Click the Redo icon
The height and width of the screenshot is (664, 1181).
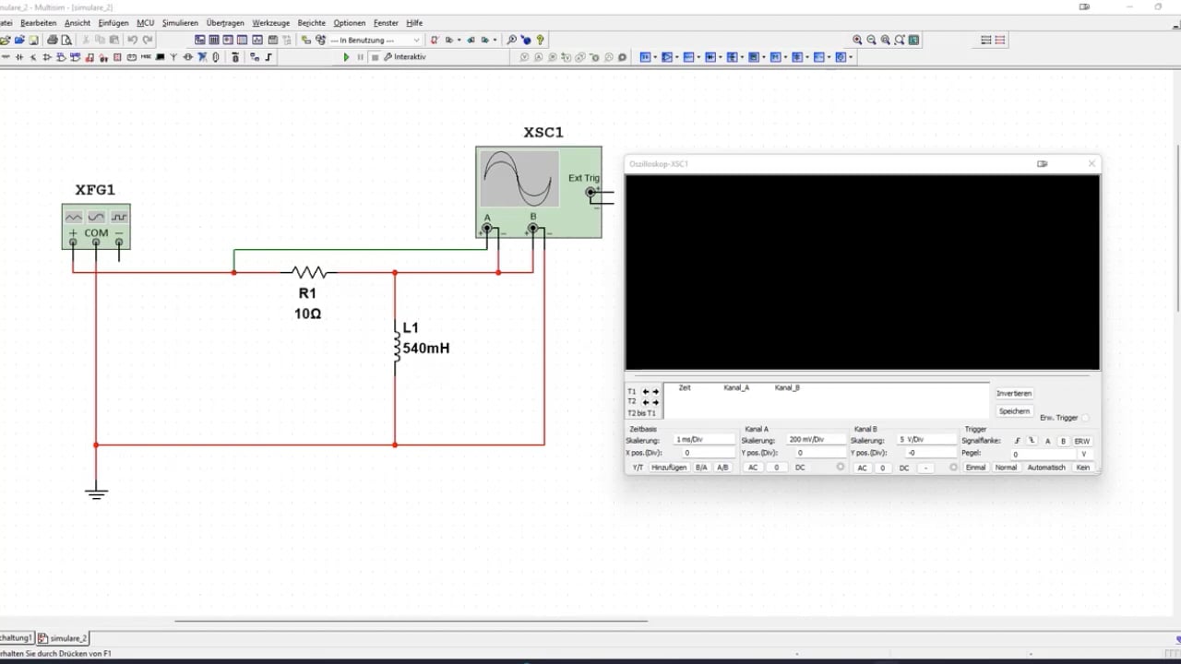point(148,40)
